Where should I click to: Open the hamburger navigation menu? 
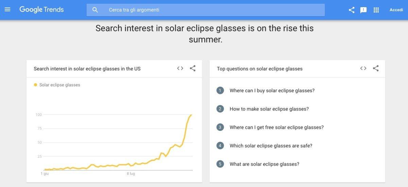click(x=7, y=10)
